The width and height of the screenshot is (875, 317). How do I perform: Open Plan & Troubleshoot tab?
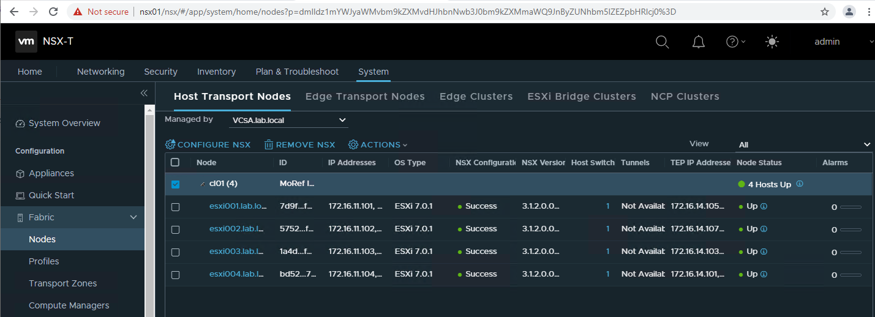tap(297, 72)
